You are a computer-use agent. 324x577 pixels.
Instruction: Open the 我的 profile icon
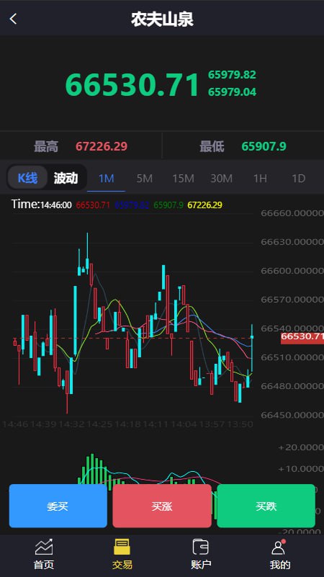(x=279, y=547)
